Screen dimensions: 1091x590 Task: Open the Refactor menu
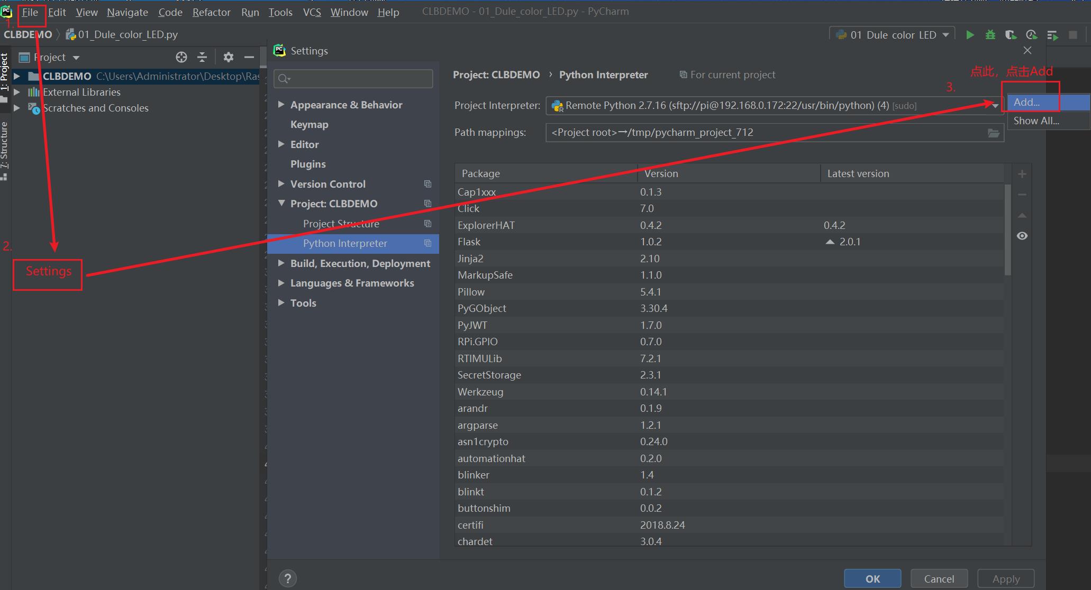[212, 12]
